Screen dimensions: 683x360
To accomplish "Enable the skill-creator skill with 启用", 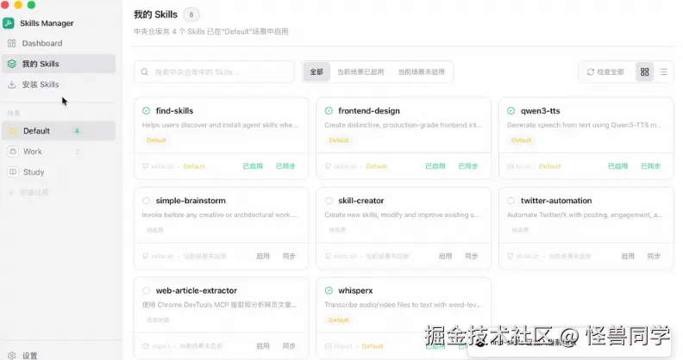I will [445, 256].
